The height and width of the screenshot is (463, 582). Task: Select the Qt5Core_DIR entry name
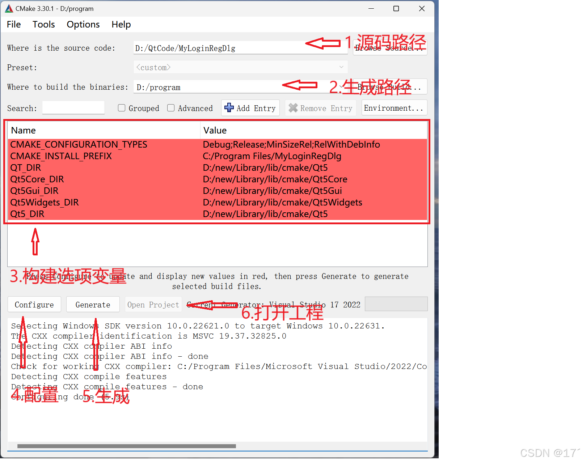tap(37, 179)
